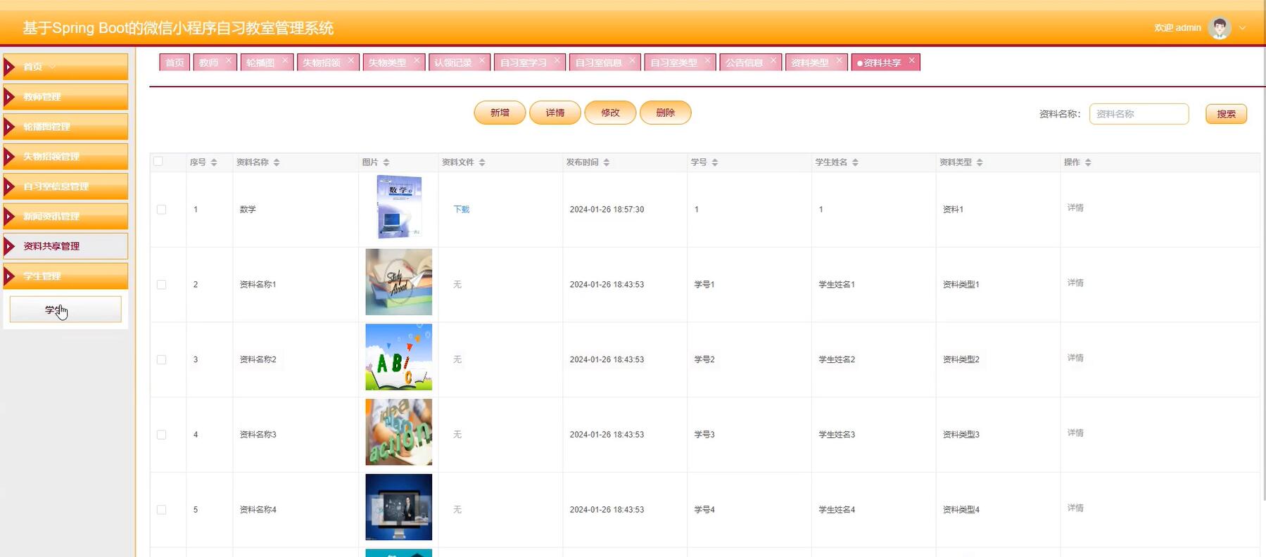1266x557 pixels.
Task: Click the 删除 button
Action: click(x=665, y=113)
